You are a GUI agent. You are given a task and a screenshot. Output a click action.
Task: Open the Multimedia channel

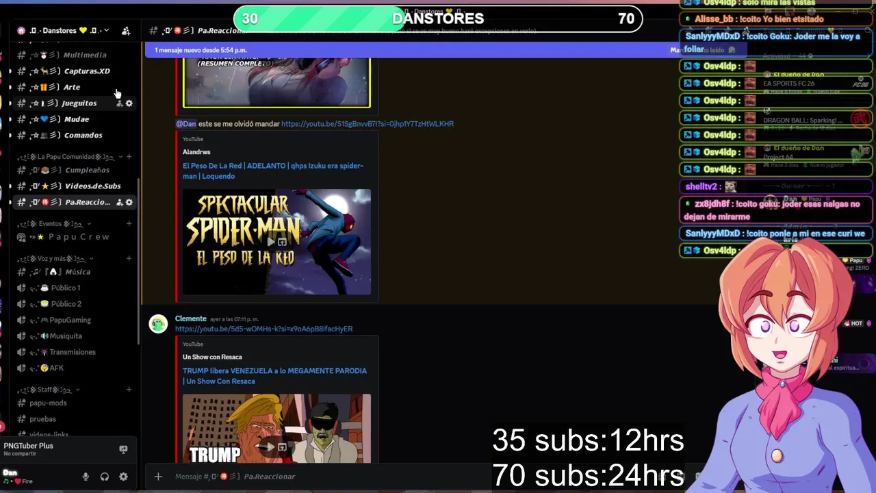coord(74,55)
